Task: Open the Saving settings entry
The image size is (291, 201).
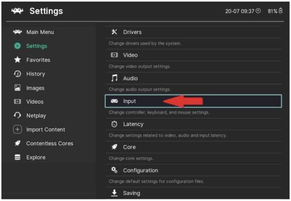Action: (x=132, y=193)
